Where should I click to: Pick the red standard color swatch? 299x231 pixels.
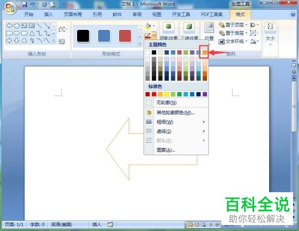154,94
